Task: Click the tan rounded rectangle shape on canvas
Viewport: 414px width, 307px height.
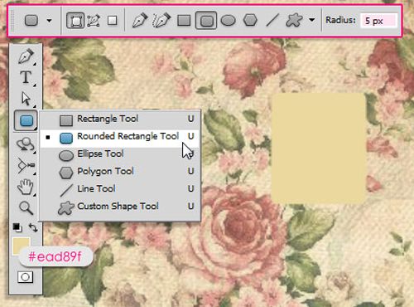Action: [319, 149]
